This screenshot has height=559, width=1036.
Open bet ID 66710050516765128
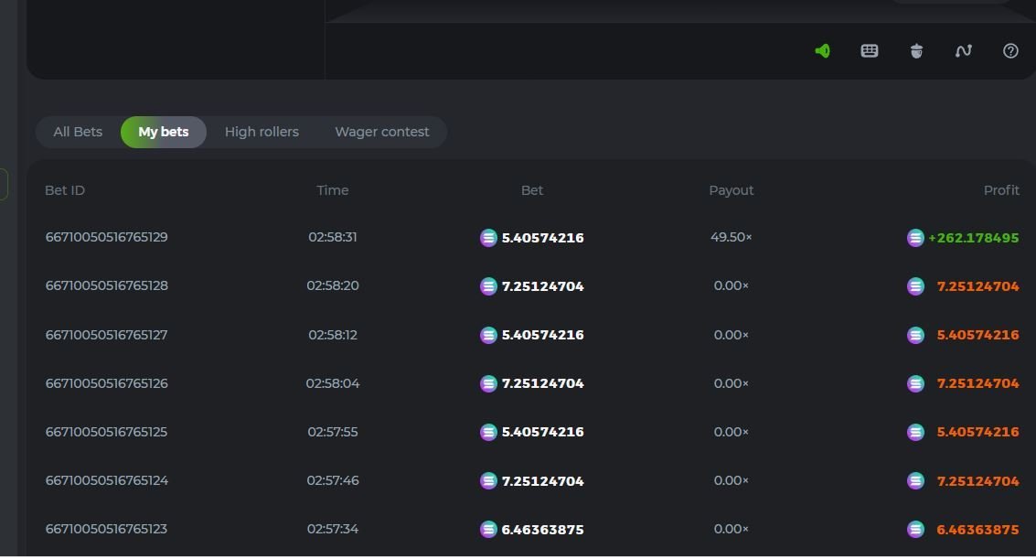[106, 285]
